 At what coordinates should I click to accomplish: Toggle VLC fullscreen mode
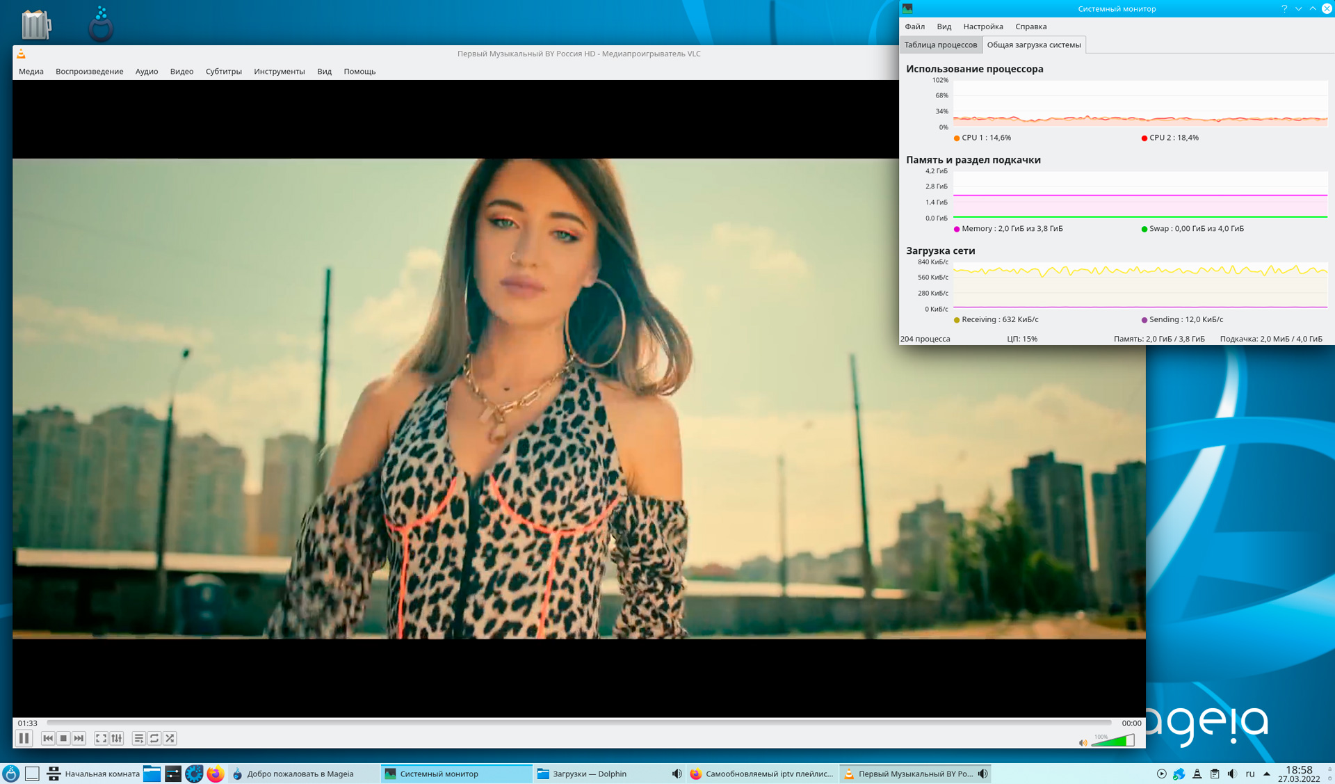(x=101, y=738)
